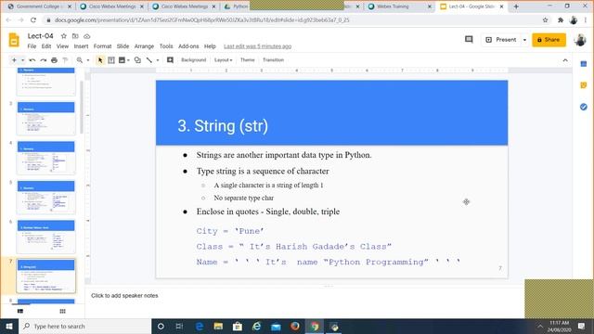Open Keep side panel icon
Image resolution: width=594 pixels, height=334 pixels.
[x=584, y=85]
